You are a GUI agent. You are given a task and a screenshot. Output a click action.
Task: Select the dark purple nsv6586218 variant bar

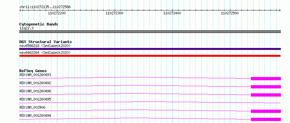pos(150,49)
